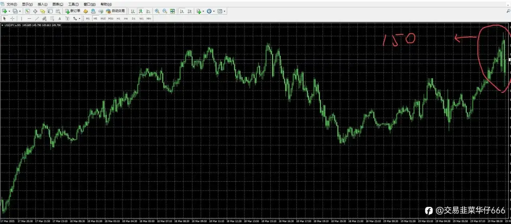The width and height of the screenshot is (511, 224).
Task: Open the 插入(I) menu
Action: coord(42,4)
